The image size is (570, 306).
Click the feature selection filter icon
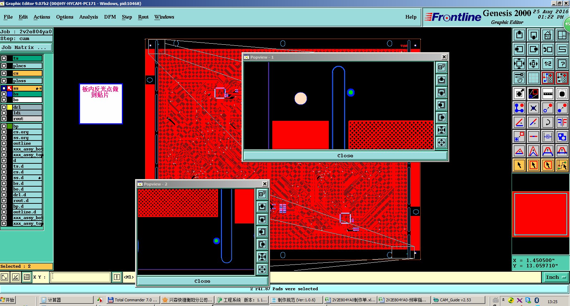tap(562, 94)
